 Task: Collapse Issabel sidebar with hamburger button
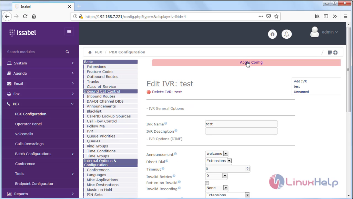[69, 31]
